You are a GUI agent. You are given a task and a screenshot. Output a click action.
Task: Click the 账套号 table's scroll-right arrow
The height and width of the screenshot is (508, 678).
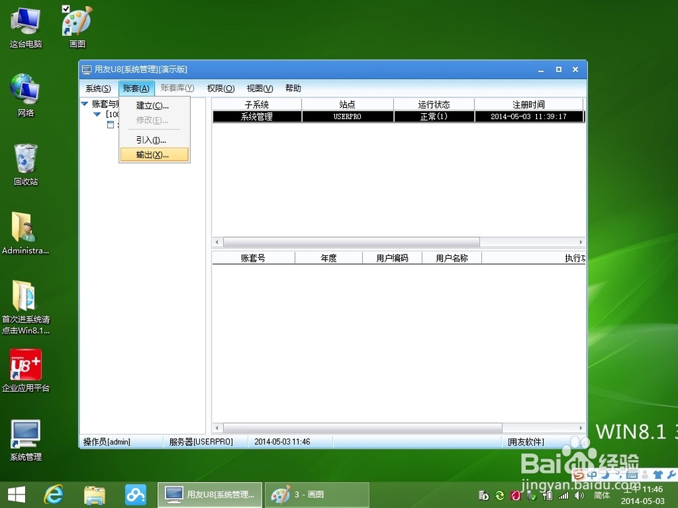[x=581, y=427]
